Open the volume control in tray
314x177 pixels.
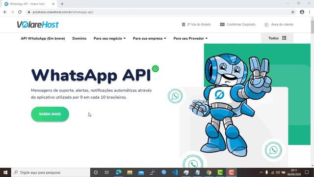tap(278, 173)
